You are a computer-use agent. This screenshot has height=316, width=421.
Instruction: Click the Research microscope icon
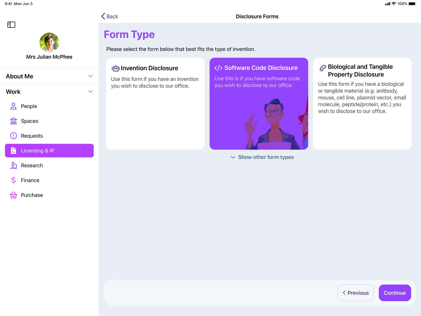(x=14, y=165)
